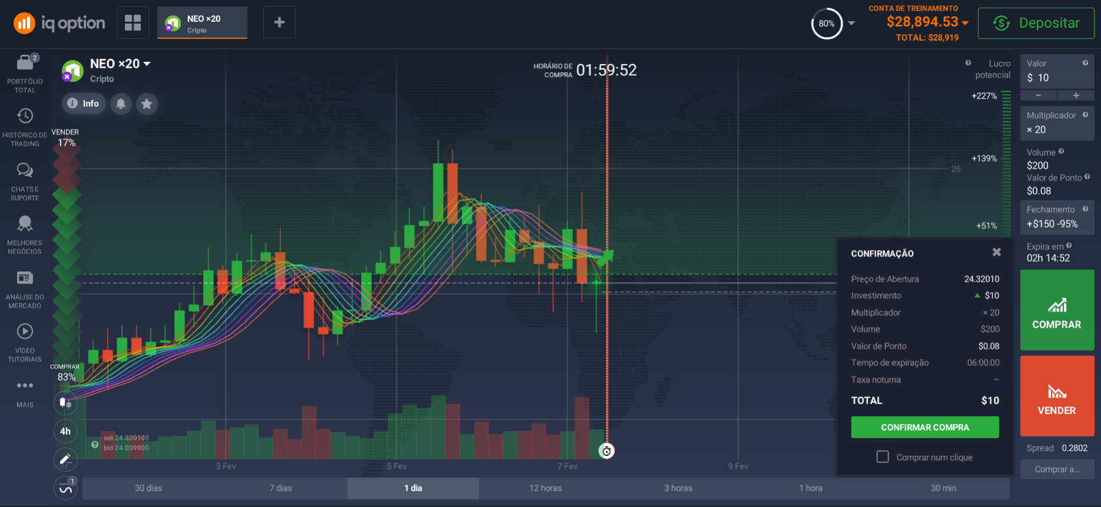Click the Preço de Abertura value 24.32010
Screen dimensions: 1101x507
click(x=981, y=279)
